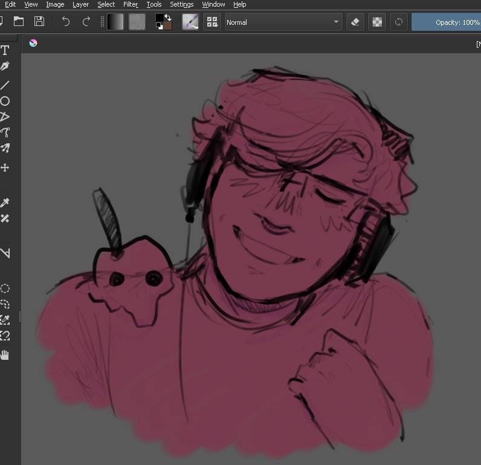Adjust the Opacity slider

(446, 22)
